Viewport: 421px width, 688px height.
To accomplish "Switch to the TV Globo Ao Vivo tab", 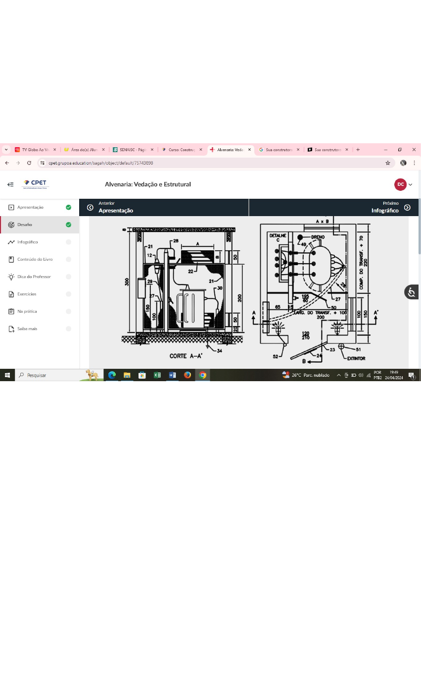I will coord(35,149).
